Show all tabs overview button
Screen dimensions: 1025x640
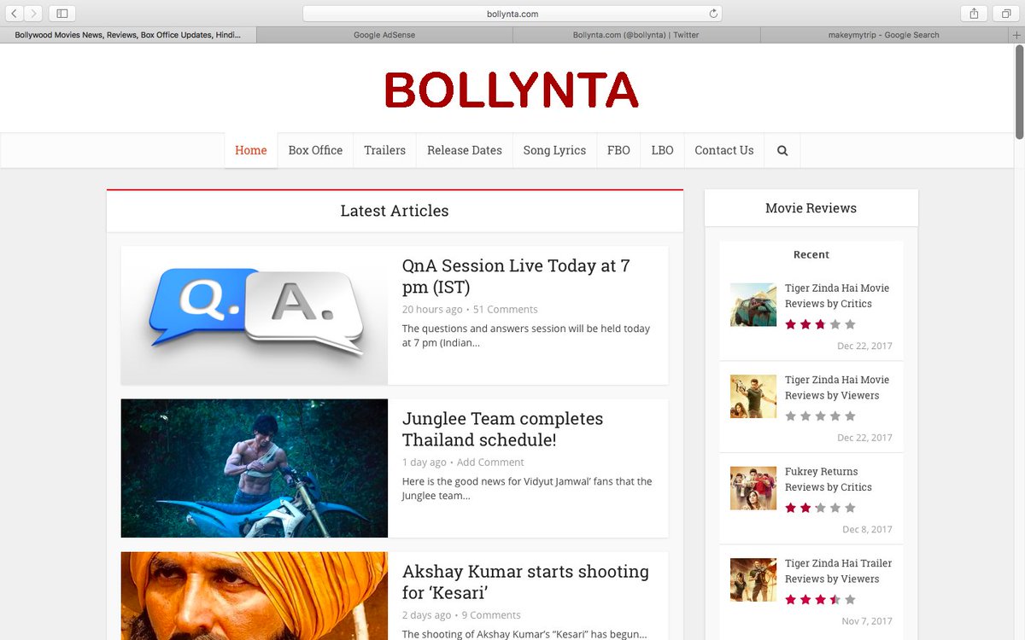pyautogui.click(x=1007, y=14)
